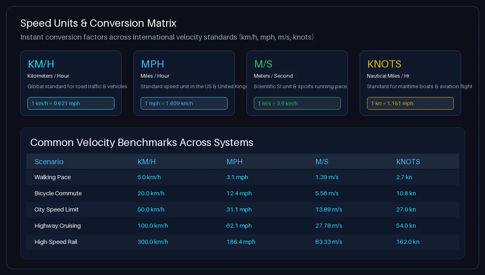Click 'Global standard for road traffic' description

[x=77, y=86]
